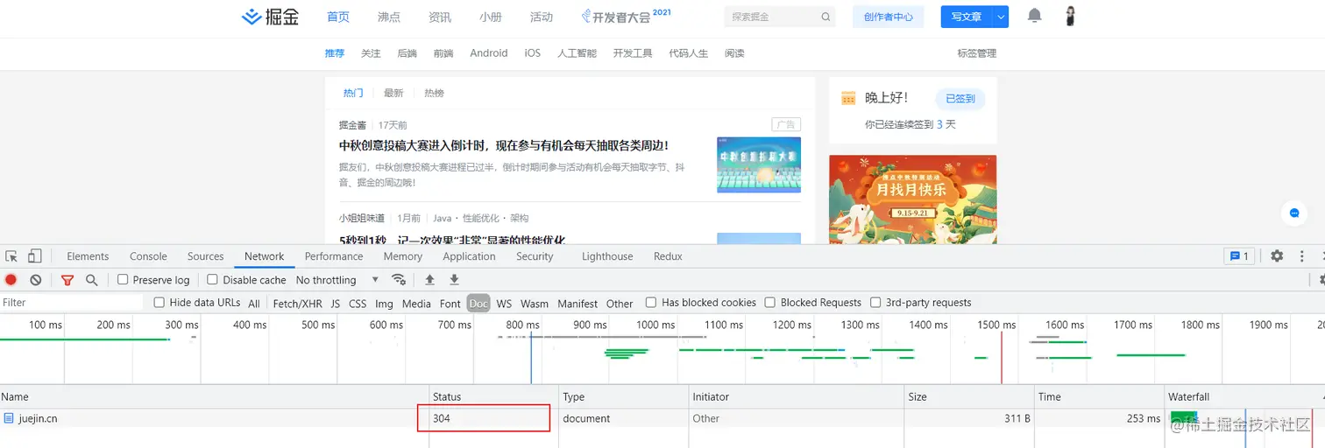
Task: Switch to the 最新 feed tab
Action: (x=393, y=93)
